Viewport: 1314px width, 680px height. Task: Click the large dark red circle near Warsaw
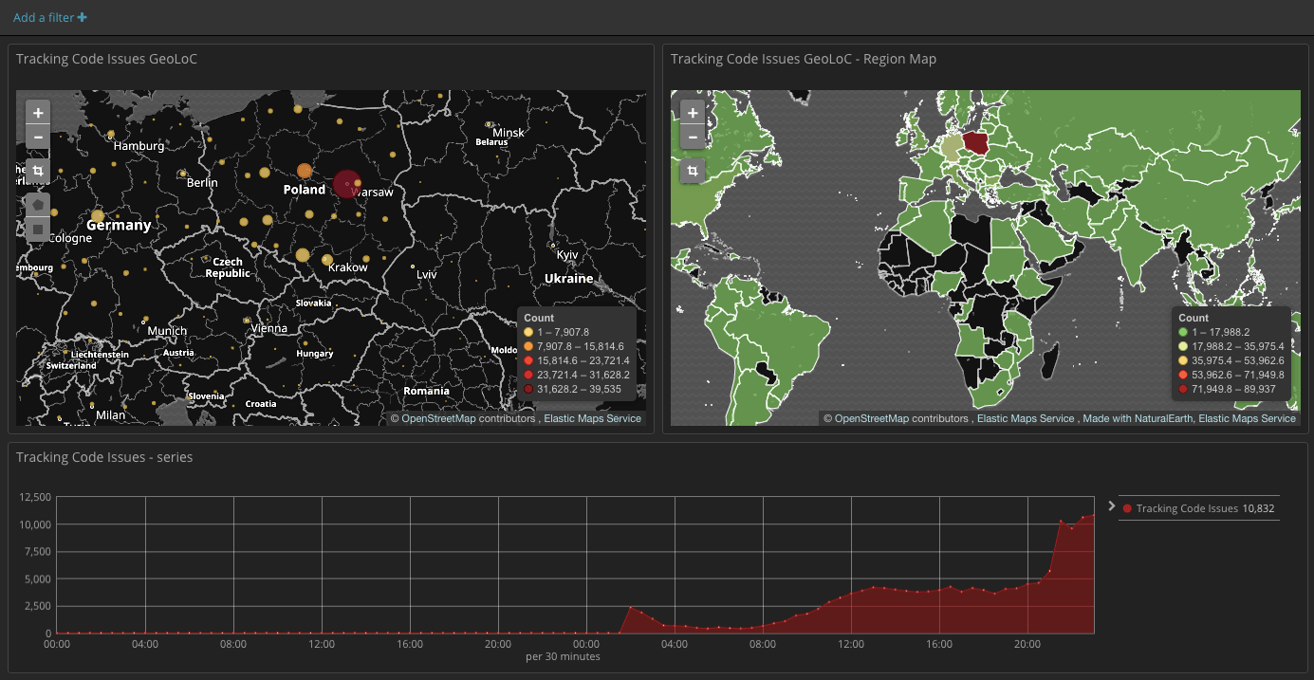347,184
